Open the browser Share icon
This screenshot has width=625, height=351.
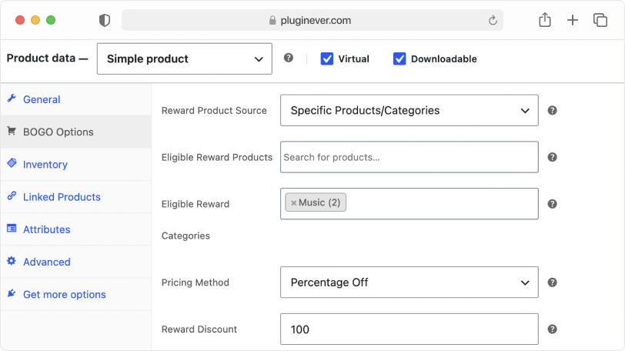[545, 19]
